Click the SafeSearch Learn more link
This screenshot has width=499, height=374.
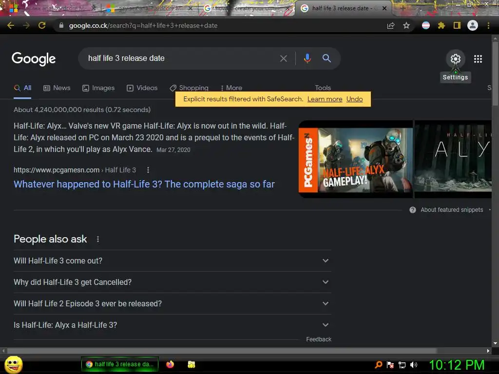pyautogui.click(x=325, y=99)
